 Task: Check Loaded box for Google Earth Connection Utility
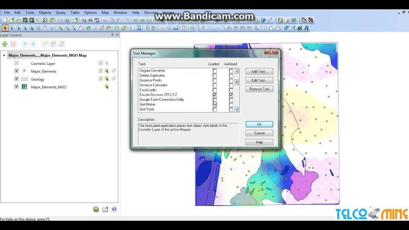tap(214, 100)
